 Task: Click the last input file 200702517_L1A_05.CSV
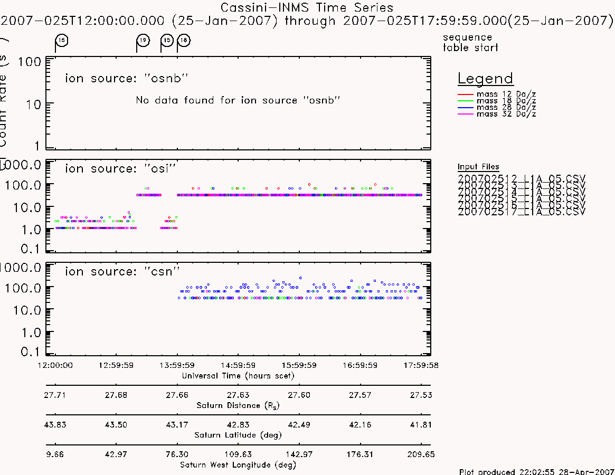click(x=521, y=212)
